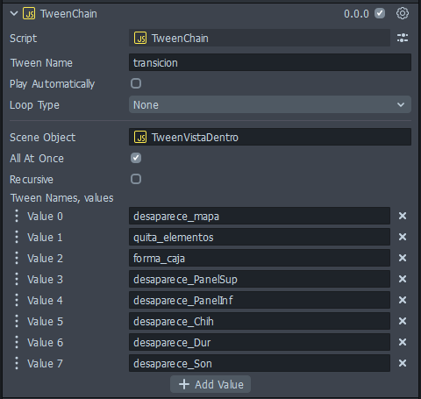The image size is (421, 399).
Task: Select the drag dots next to Value 7
Action: point(17,363)
